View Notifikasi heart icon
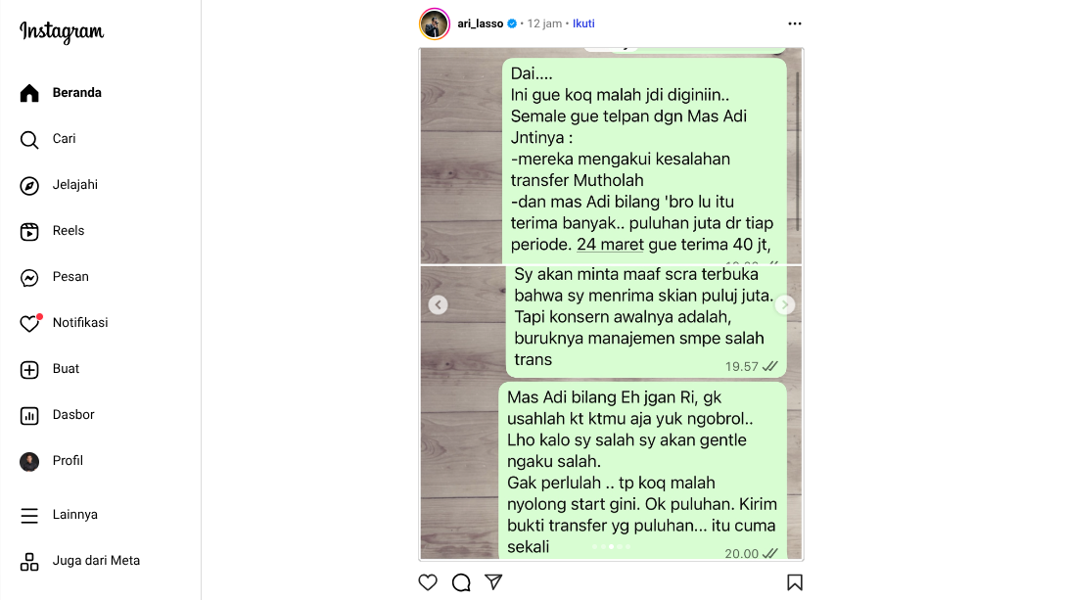Screen dimensions: 1067x600 pos(30,322)
